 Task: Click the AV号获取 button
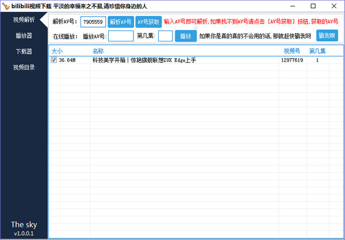[148, 22]
